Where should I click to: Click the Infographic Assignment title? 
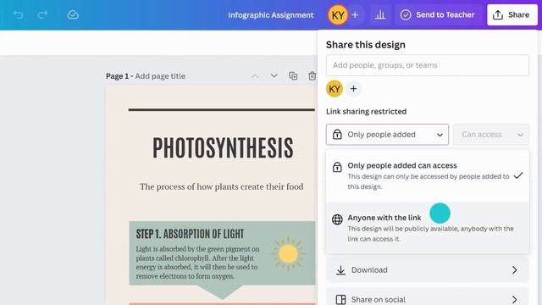pyautogui.click(x=271, y=15)
